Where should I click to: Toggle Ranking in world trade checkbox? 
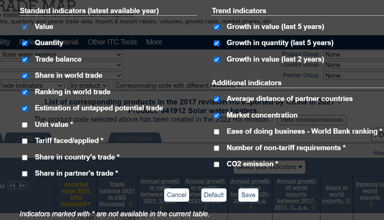pos(24,92)
